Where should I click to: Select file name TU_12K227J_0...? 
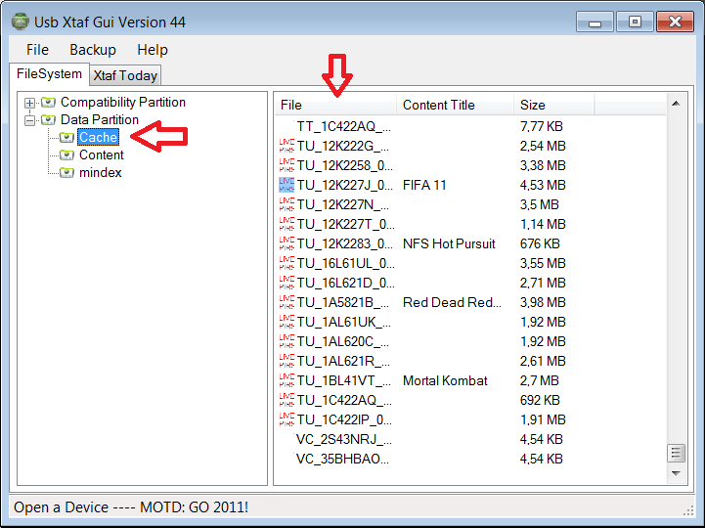(x=346, y=185)
